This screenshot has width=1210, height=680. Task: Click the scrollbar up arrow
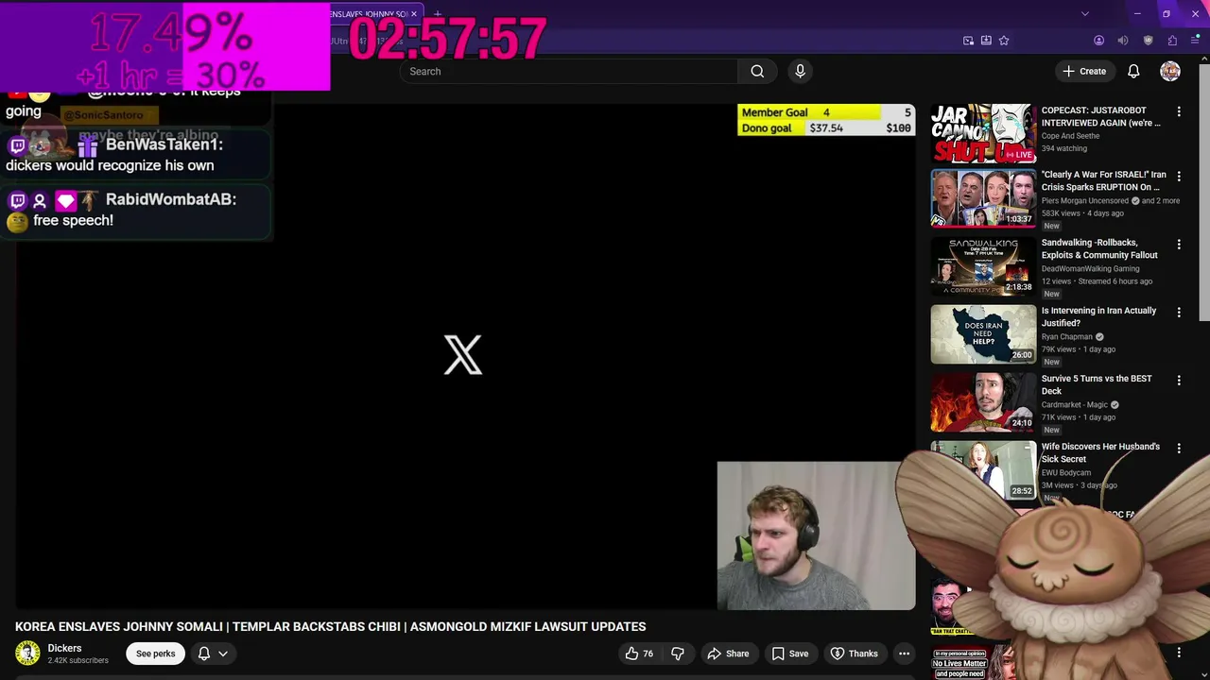pos(1205,59)
